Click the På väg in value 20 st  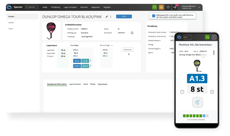click(x=63, y=56)
